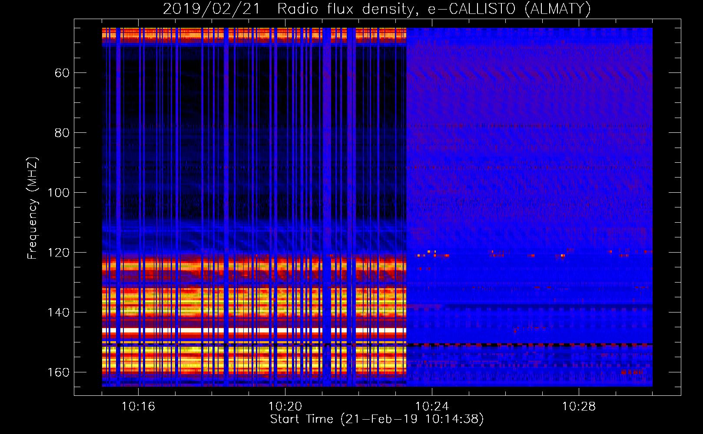Click the 10:28 time tick label
The image size is (703, 434).
579,407
